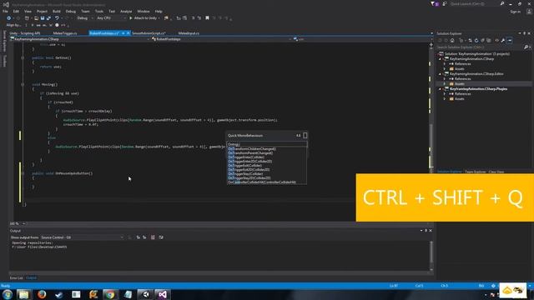Switch to the MeleeInput.cs tab
534x300 pixels.
tap(189, 33)
